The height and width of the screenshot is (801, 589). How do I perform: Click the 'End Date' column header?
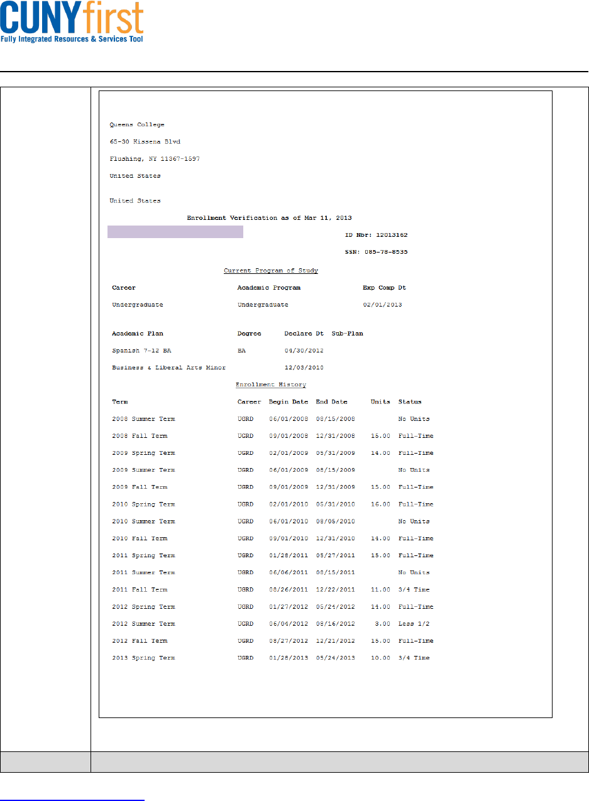tap(331, 402)
